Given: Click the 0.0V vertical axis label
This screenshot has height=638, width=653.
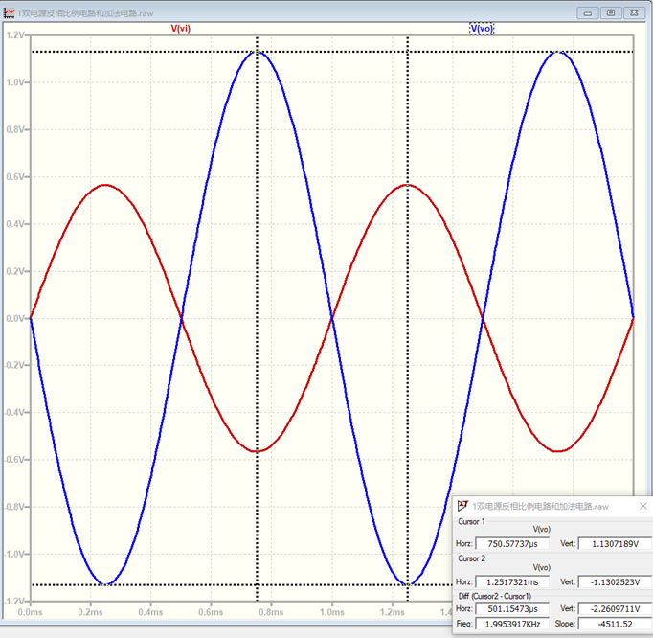Looking at the screenshot, I should 15,318.
